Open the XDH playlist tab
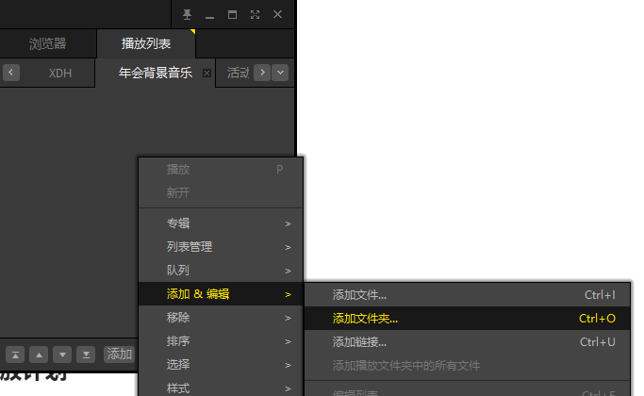This screenshot has height=396, width=644. click(x=60, y=74)
